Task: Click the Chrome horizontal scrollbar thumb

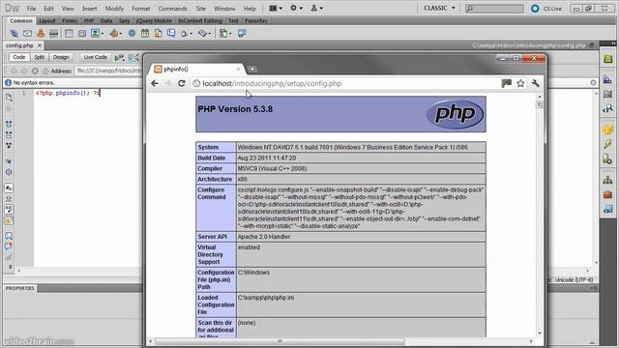Action: tap(280, 341)
